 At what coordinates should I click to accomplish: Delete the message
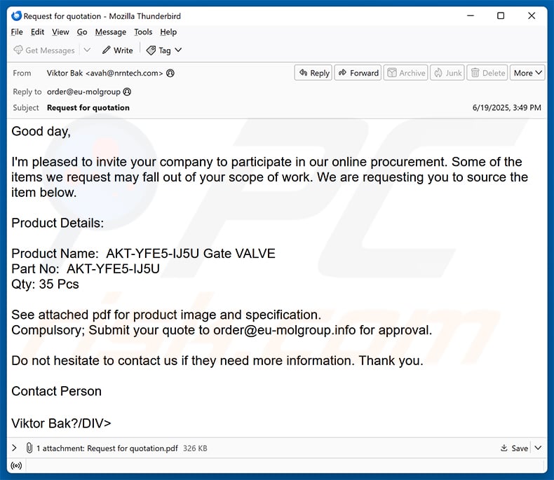coord(487,73)
